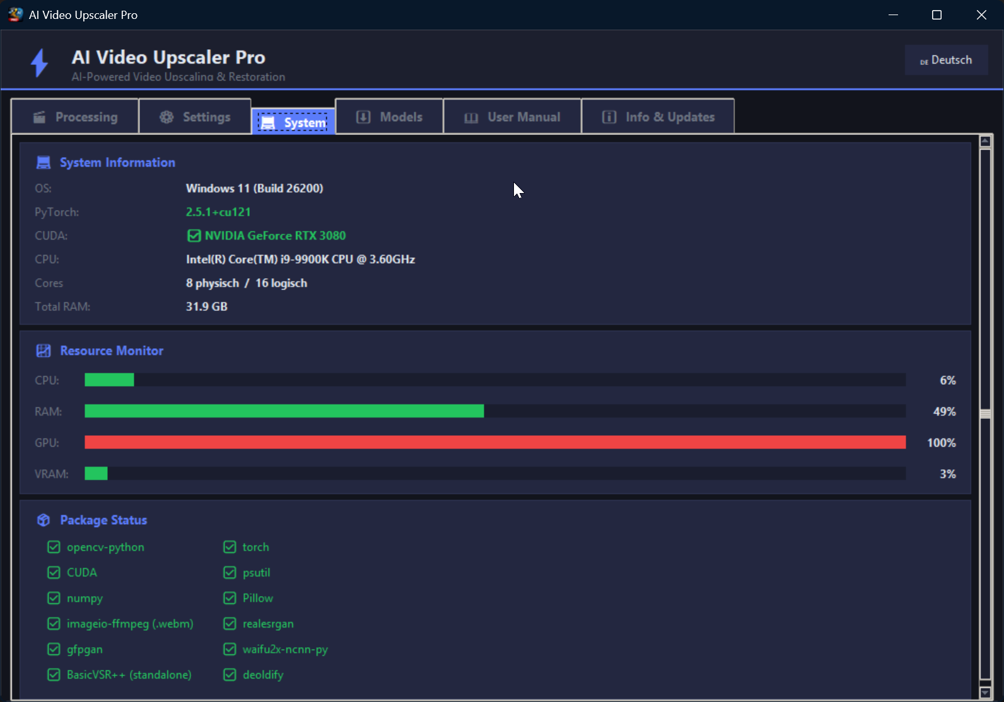Click the System Information heading

[x=117, y=163]
